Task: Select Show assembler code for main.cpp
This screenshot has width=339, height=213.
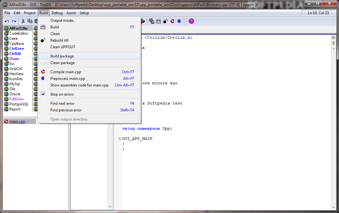Action: pyautogui.click(x=89, y=85)
